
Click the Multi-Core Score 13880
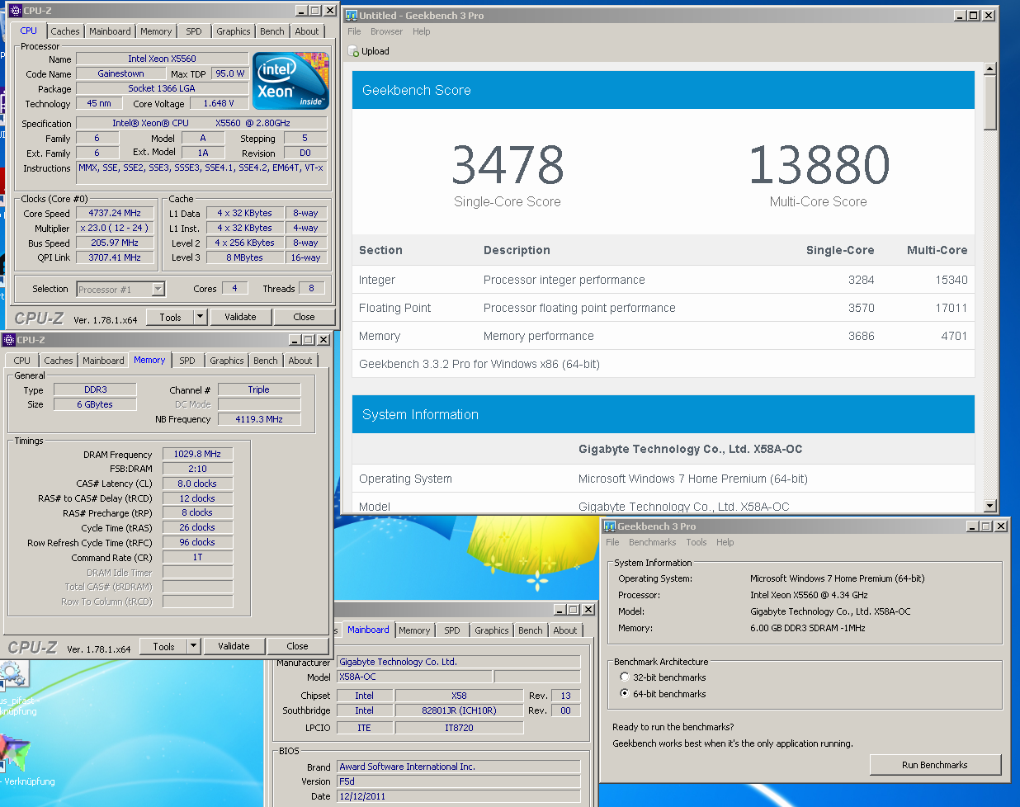pyautogui.click(x=819, y=164)
